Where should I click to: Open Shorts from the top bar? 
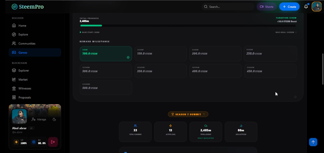tap(267, 7)
